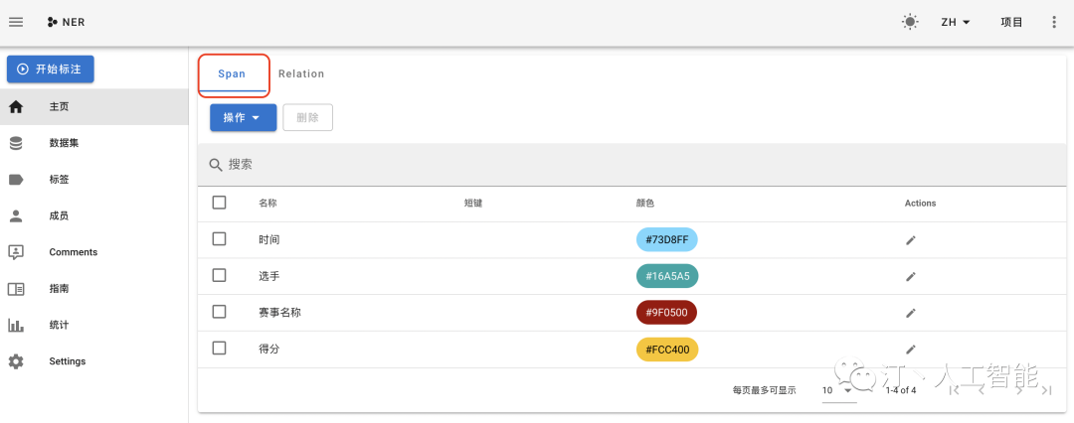The width and height of the screenshot is (1074, 423).
Task: Open the hamburger navigation menu
Action: click(16, 22)
